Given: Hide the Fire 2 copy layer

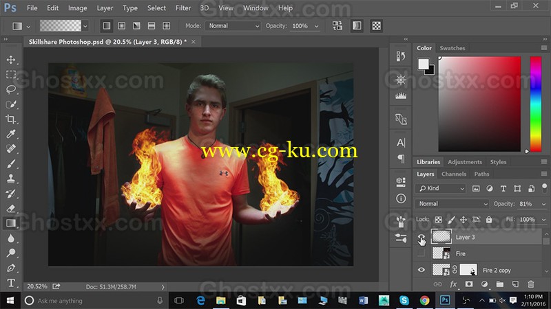Looking at the screenshot, I should point(421,270).
